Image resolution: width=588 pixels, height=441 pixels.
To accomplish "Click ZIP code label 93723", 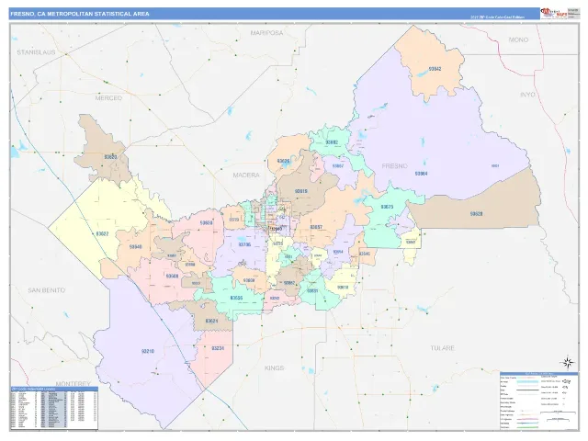I will coord(233,220).
